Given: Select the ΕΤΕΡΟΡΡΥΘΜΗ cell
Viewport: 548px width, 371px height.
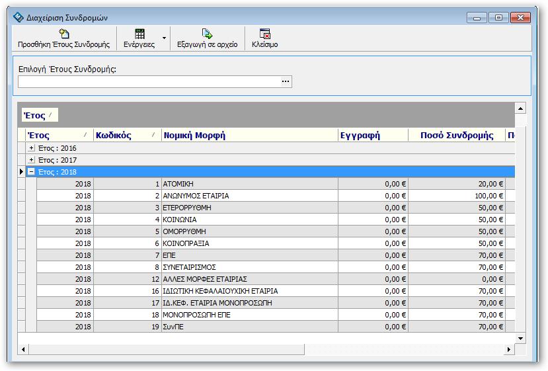Looking at the screenshot, I should click(x=249, y=208).
